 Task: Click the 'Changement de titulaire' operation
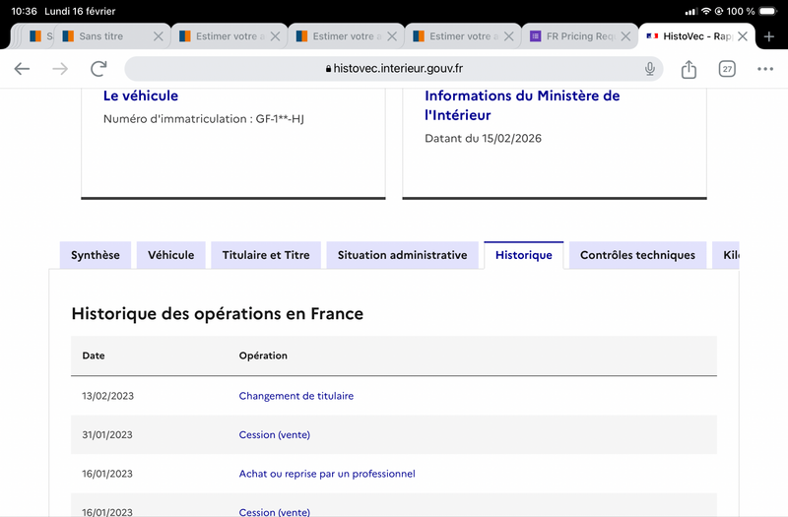tap(295, 396)
